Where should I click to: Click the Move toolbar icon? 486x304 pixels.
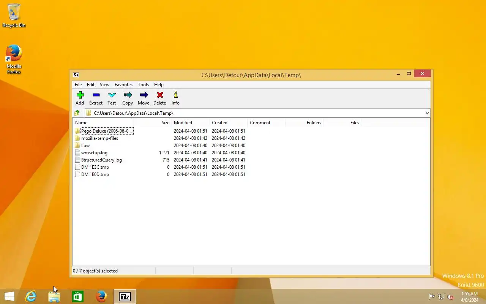(144, 95)
